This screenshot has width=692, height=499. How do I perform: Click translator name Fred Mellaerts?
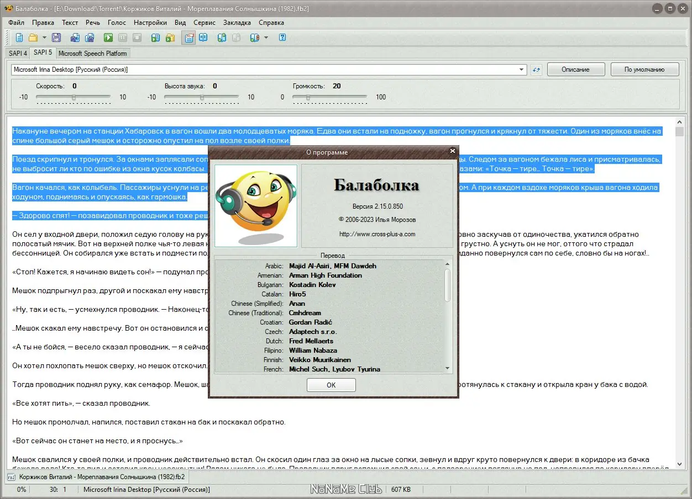tap(311, 341)
